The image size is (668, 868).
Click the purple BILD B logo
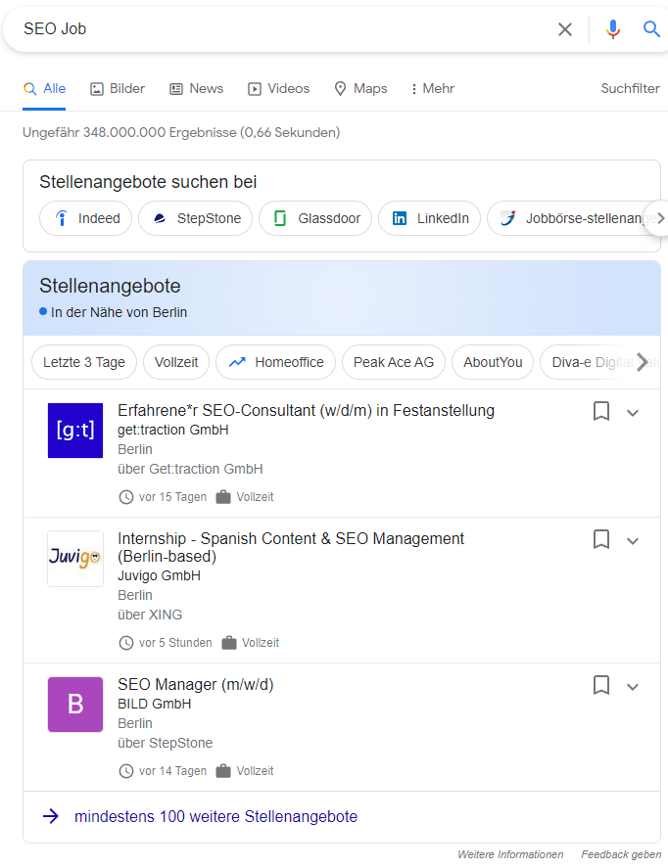75,705
